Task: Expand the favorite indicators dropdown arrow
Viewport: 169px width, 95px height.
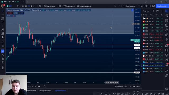Action: coord(57,6)
